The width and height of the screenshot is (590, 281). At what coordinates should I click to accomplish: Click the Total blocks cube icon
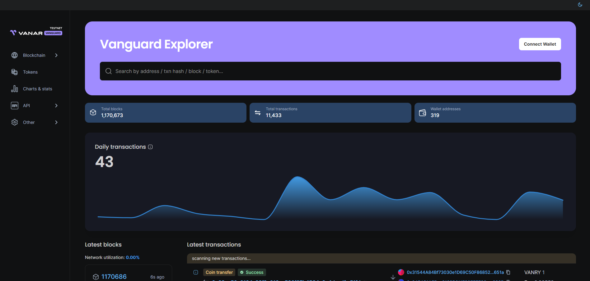point(93,112)
